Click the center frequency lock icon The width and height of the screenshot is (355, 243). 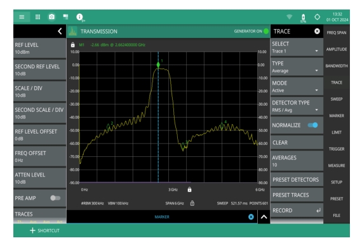pyautogui.click(x=189, y=189)
